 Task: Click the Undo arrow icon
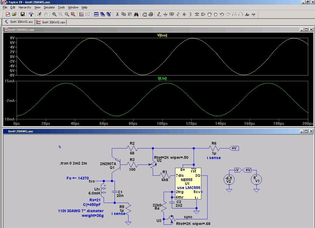click(x=222, y=14)
